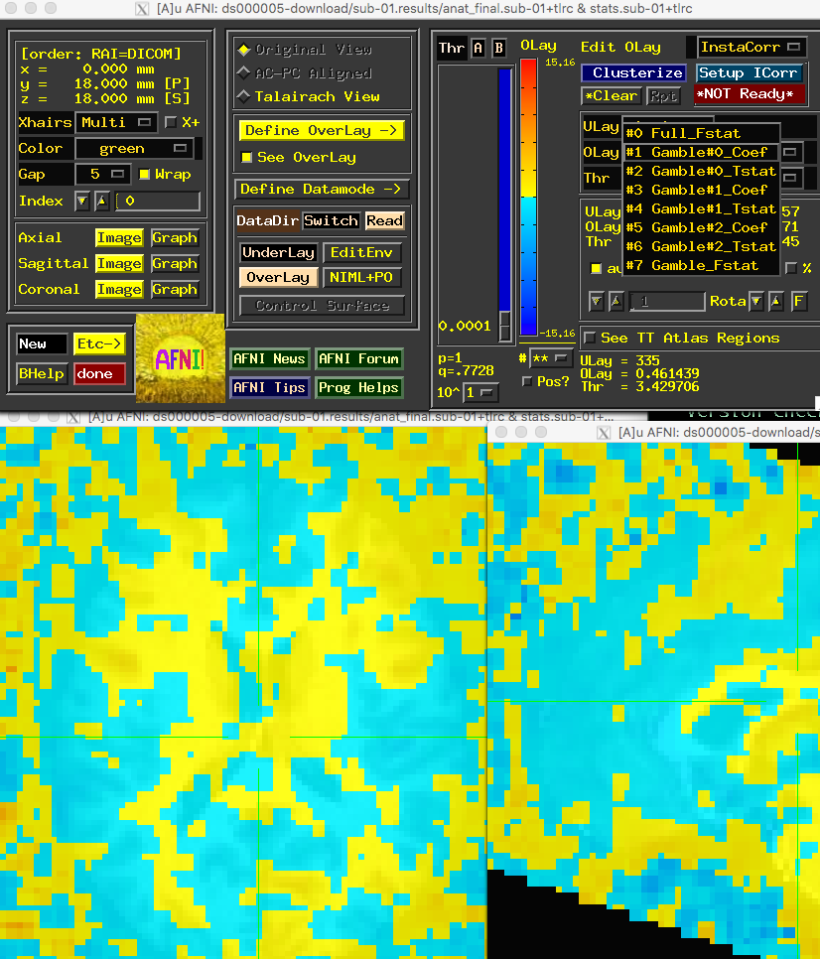The image size is (820, 959).
Task: Click the X11 icon in the right image window title
Action: [604, 433]
